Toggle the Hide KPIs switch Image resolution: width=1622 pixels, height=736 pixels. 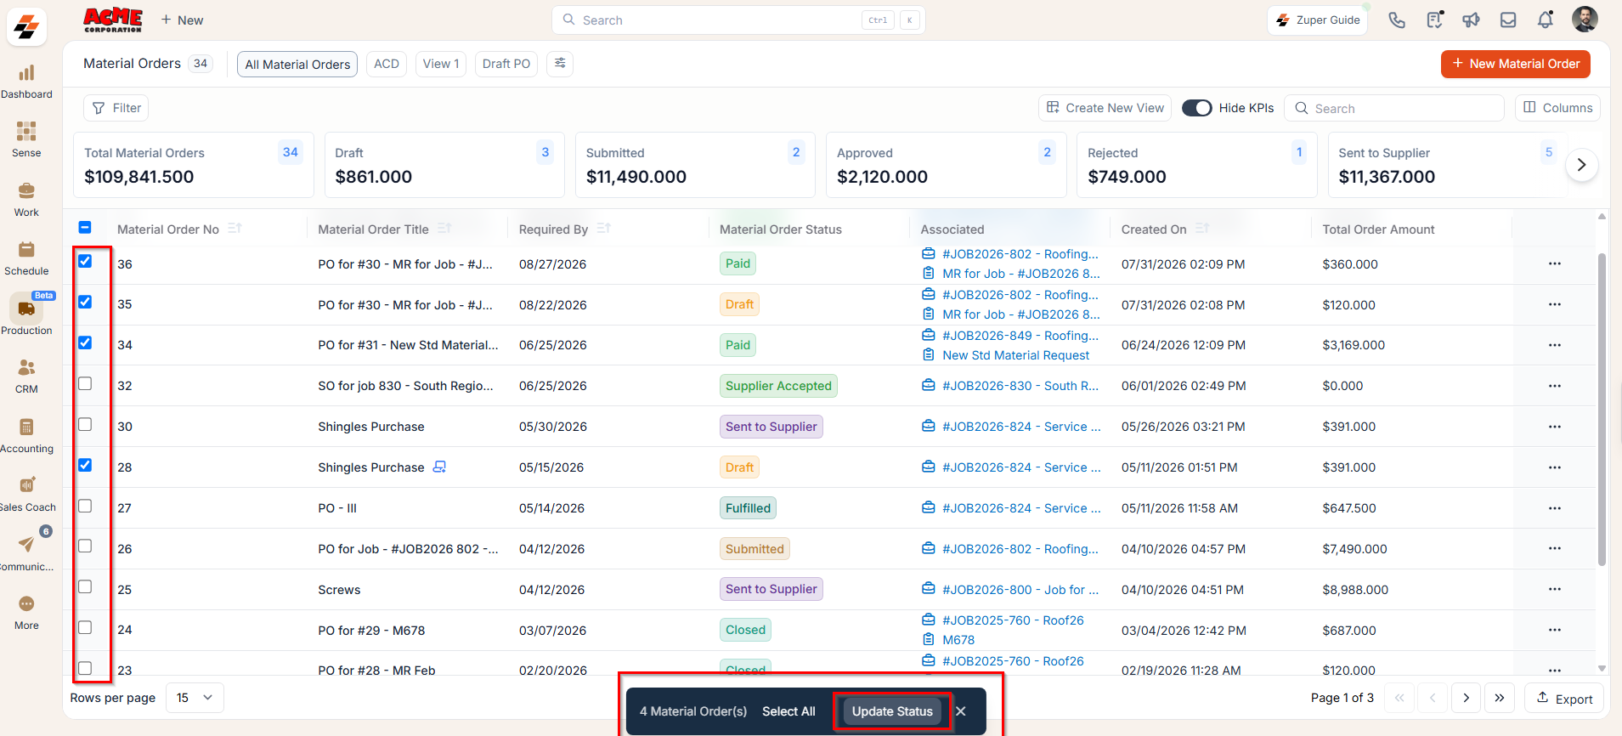(1196, 108)
